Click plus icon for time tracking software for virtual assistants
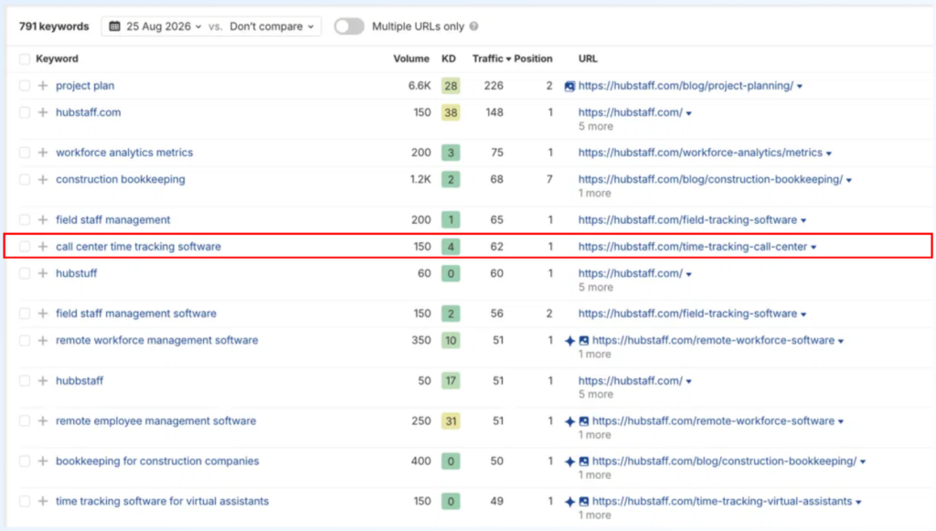The height and width of the screenshot is (531, 936). pyautogui.click(x=42, y=502)
